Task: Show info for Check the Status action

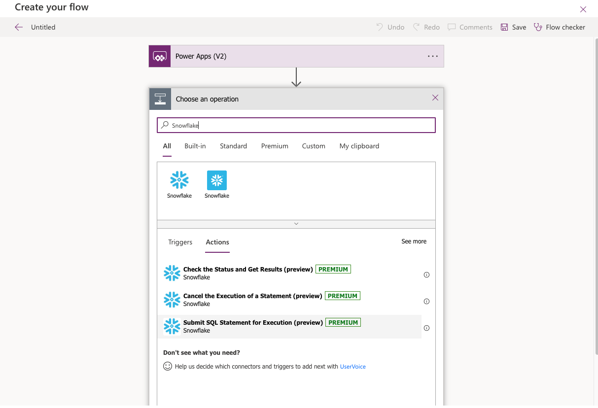Action: (x=426, y=275)
